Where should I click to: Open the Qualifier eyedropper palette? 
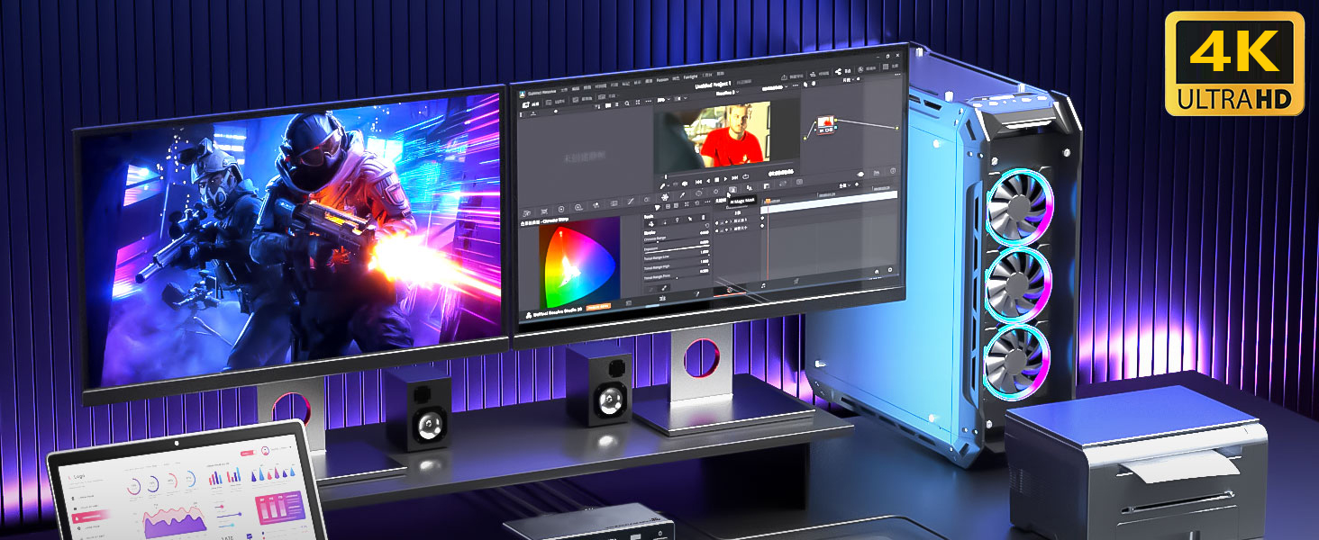tap(682, 194)
